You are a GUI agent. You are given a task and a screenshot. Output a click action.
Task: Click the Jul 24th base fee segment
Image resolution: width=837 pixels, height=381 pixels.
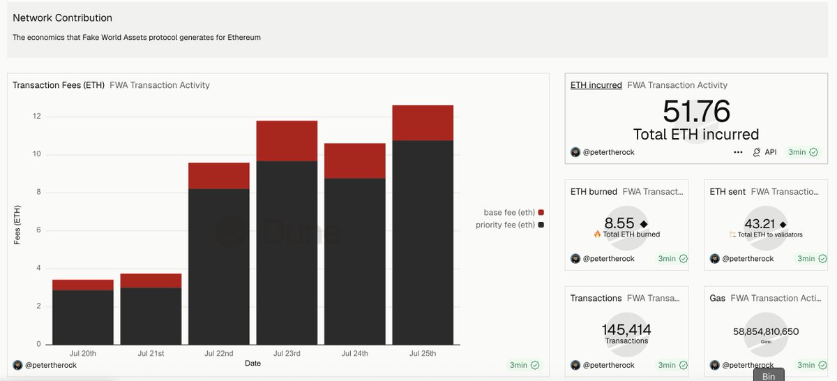(x=355, y=161)
